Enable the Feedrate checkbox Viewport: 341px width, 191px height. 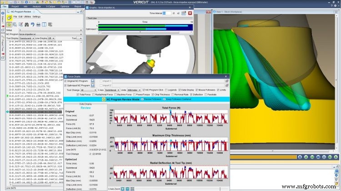[x=206, y=95]
